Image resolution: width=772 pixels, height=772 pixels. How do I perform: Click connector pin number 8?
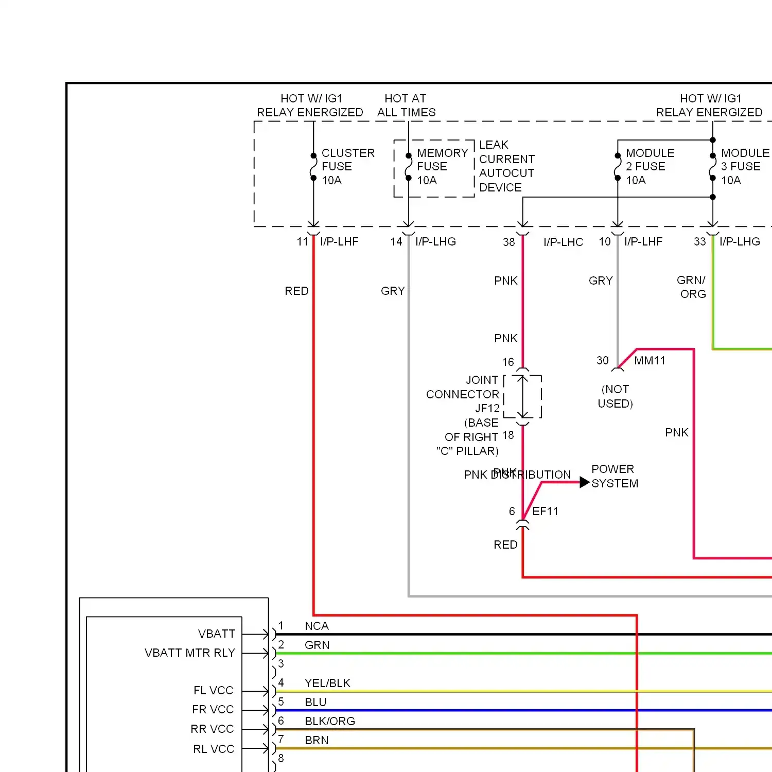pos(281,759)
